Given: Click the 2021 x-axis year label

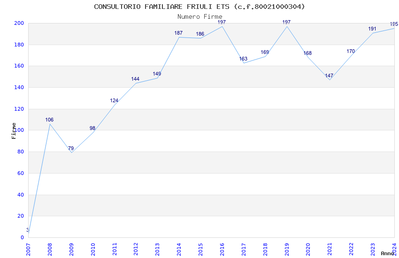Looking at the screenshot, I should 330,250.
